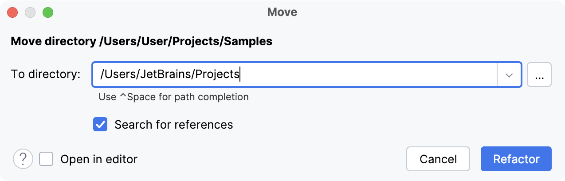Expand the To directory history dropdown arrow

point(509,75)
